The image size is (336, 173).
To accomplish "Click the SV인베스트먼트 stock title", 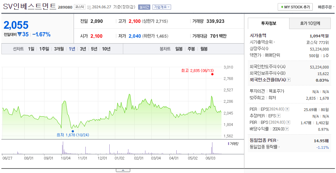I will [30, 7].
